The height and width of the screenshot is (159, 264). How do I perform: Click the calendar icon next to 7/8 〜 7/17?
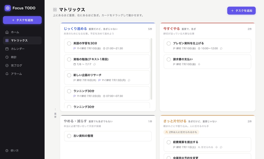pos(75,64)
